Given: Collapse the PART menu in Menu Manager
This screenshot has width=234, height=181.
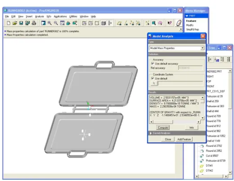Looking at the screenshot, I should click(187, 16).
